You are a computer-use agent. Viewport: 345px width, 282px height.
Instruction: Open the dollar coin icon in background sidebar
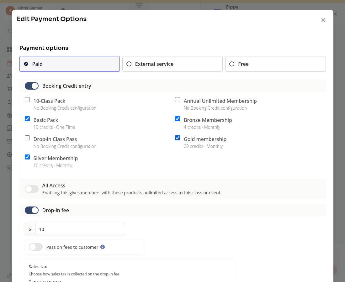click(x=9, y=115)
